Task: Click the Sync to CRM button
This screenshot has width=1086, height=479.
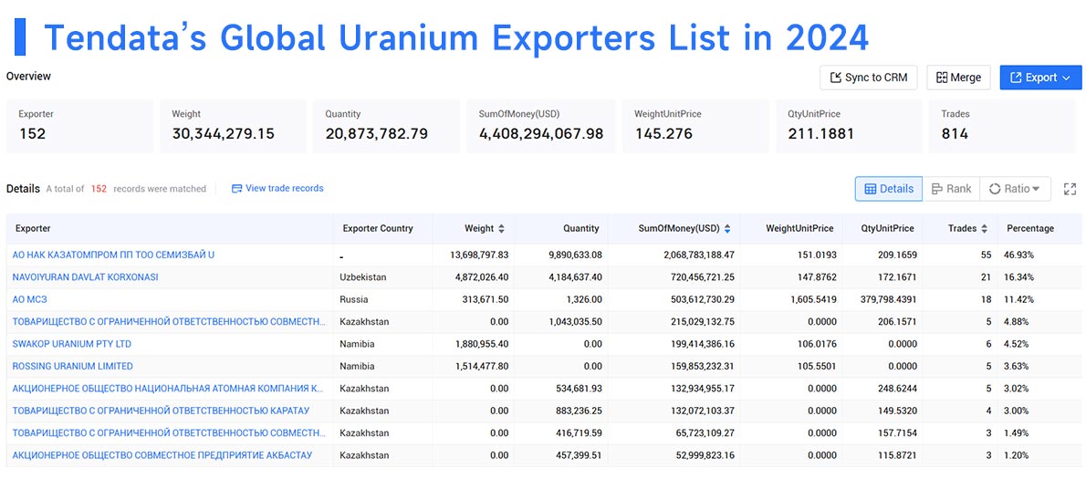Action: tap(869, 78)
